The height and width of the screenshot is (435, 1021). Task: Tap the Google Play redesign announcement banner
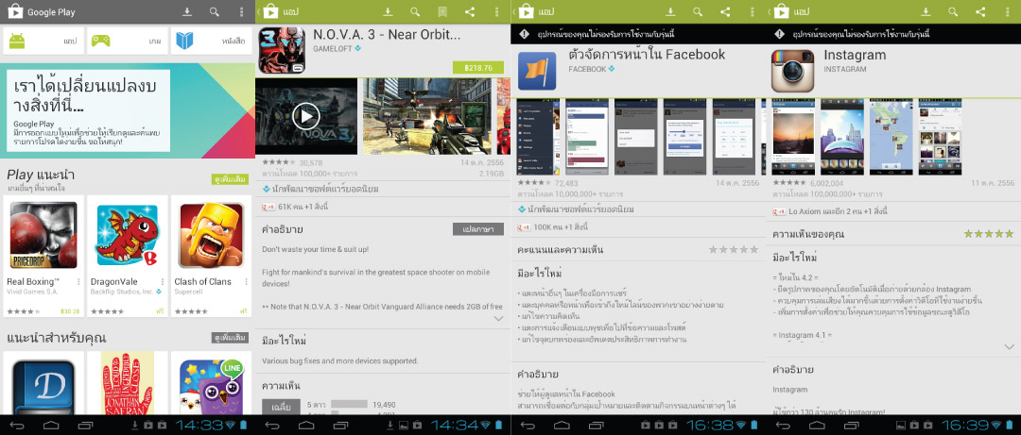click(127, 110)
